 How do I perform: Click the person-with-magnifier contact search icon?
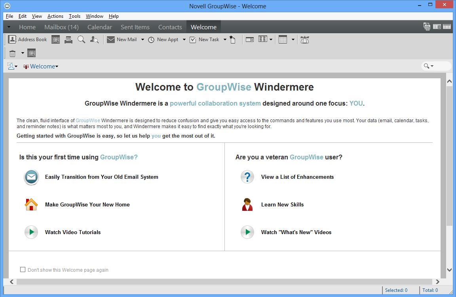coord(94,40)
